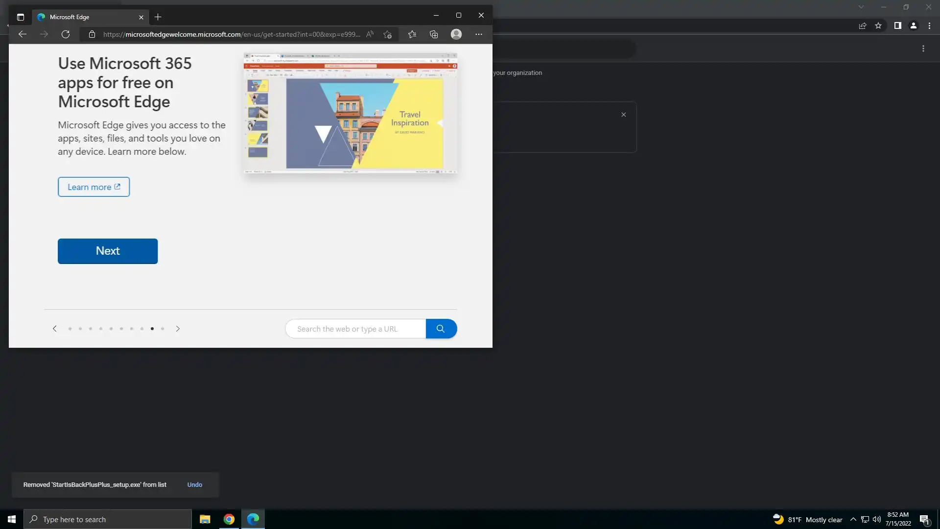Click the Edge refresh page icon
940x529 pixels.
coord(66,34)
